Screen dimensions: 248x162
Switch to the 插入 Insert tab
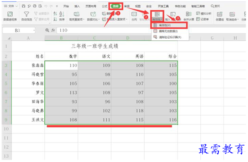click(77, 6)
